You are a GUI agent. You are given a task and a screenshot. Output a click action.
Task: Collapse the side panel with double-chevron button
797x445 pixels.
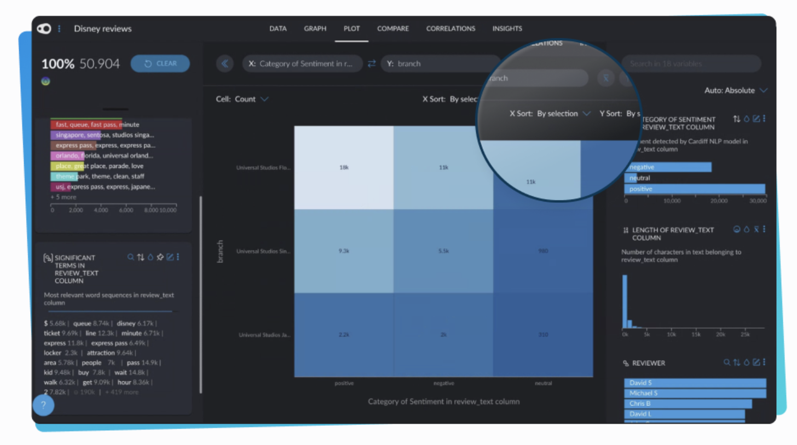[x=224, y=63]
